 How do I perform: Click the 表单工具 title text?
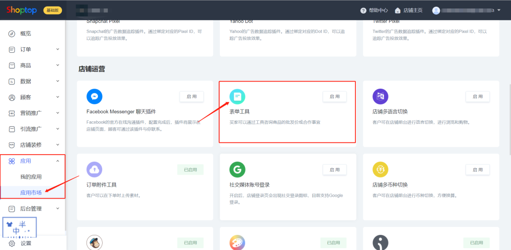tap(239, 111)
